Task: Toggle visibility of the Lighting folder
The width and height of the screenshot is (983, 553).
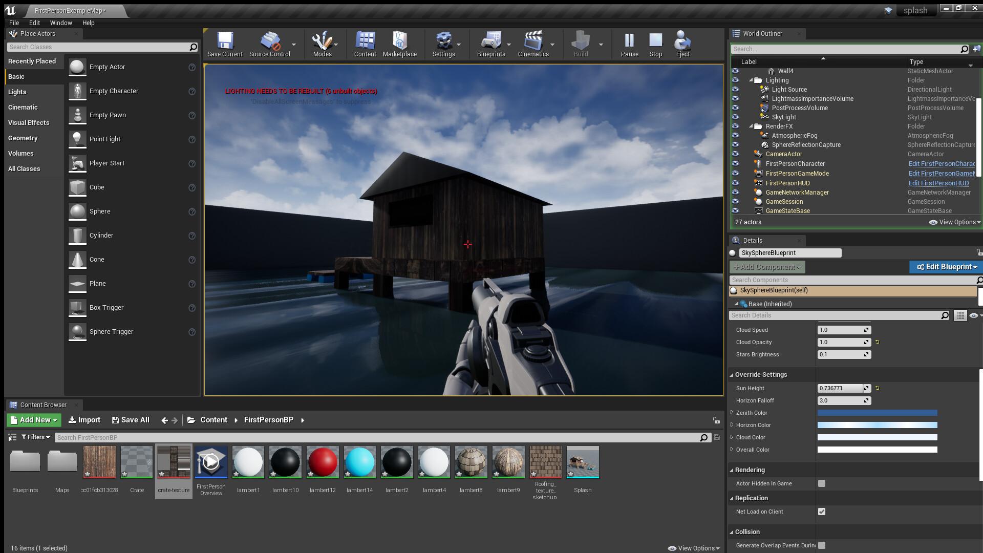Action: click(736, 80)
